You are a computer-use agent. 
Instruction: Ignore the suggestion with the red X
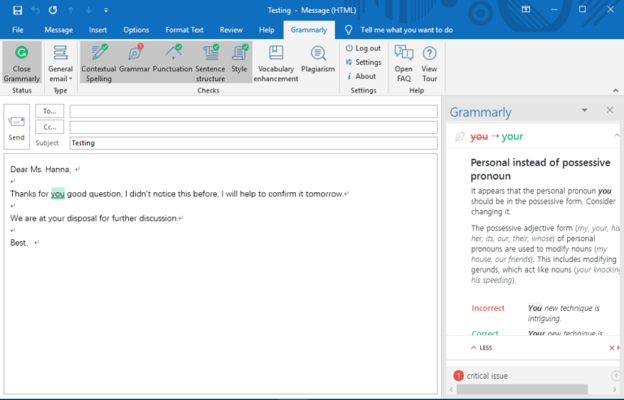pos(612,348)
